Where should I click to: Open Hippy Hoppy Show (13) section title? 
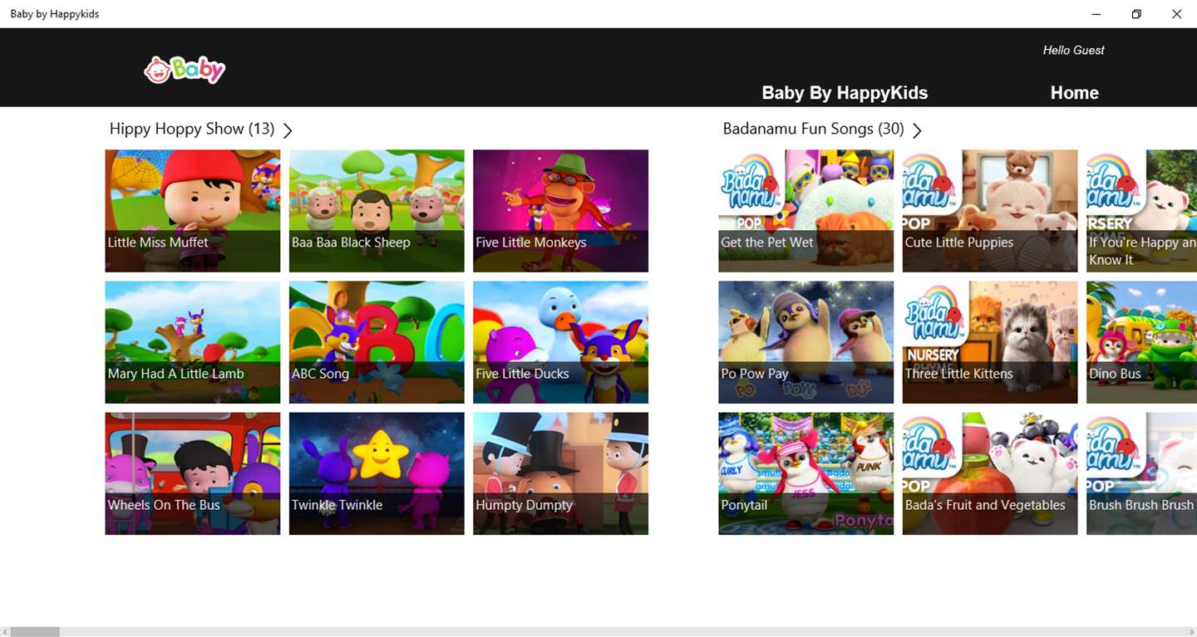click(192, 129)
